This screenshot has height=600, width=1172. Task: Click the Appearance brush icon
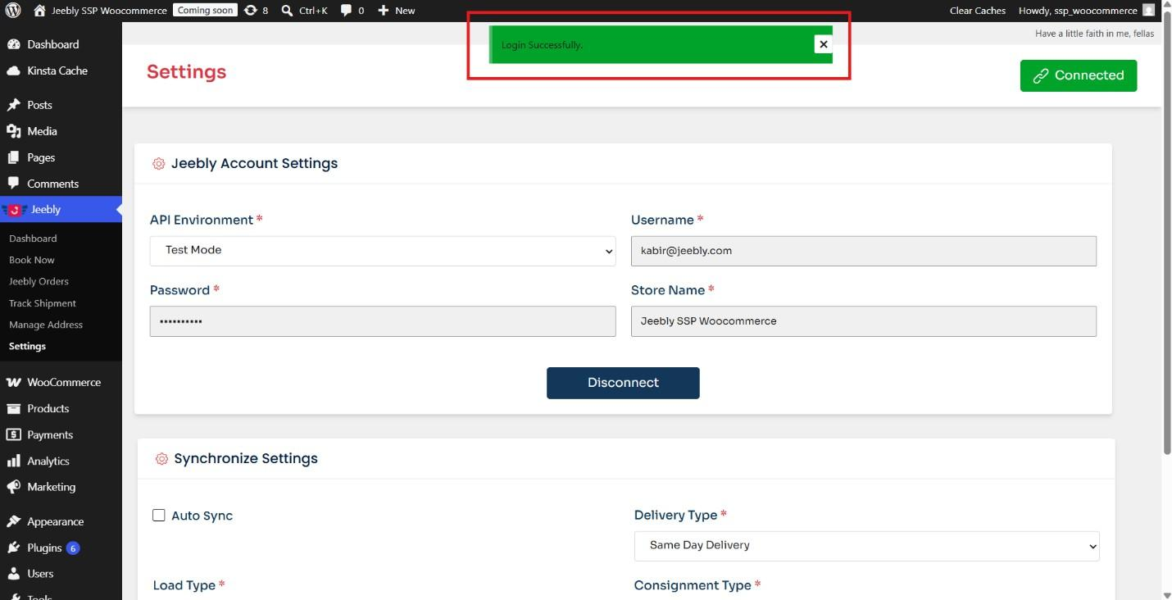[x=13, y=521]
